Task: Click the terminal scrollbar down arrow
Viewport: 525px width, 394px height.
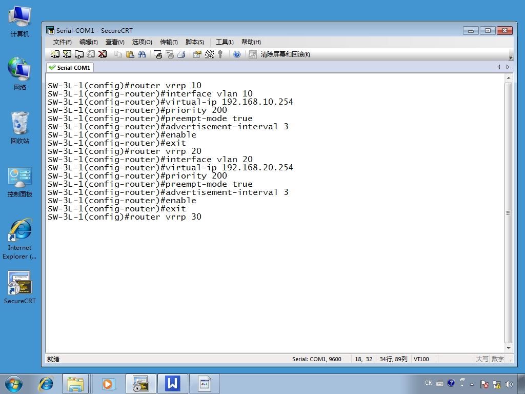Action: coord(508,348)
